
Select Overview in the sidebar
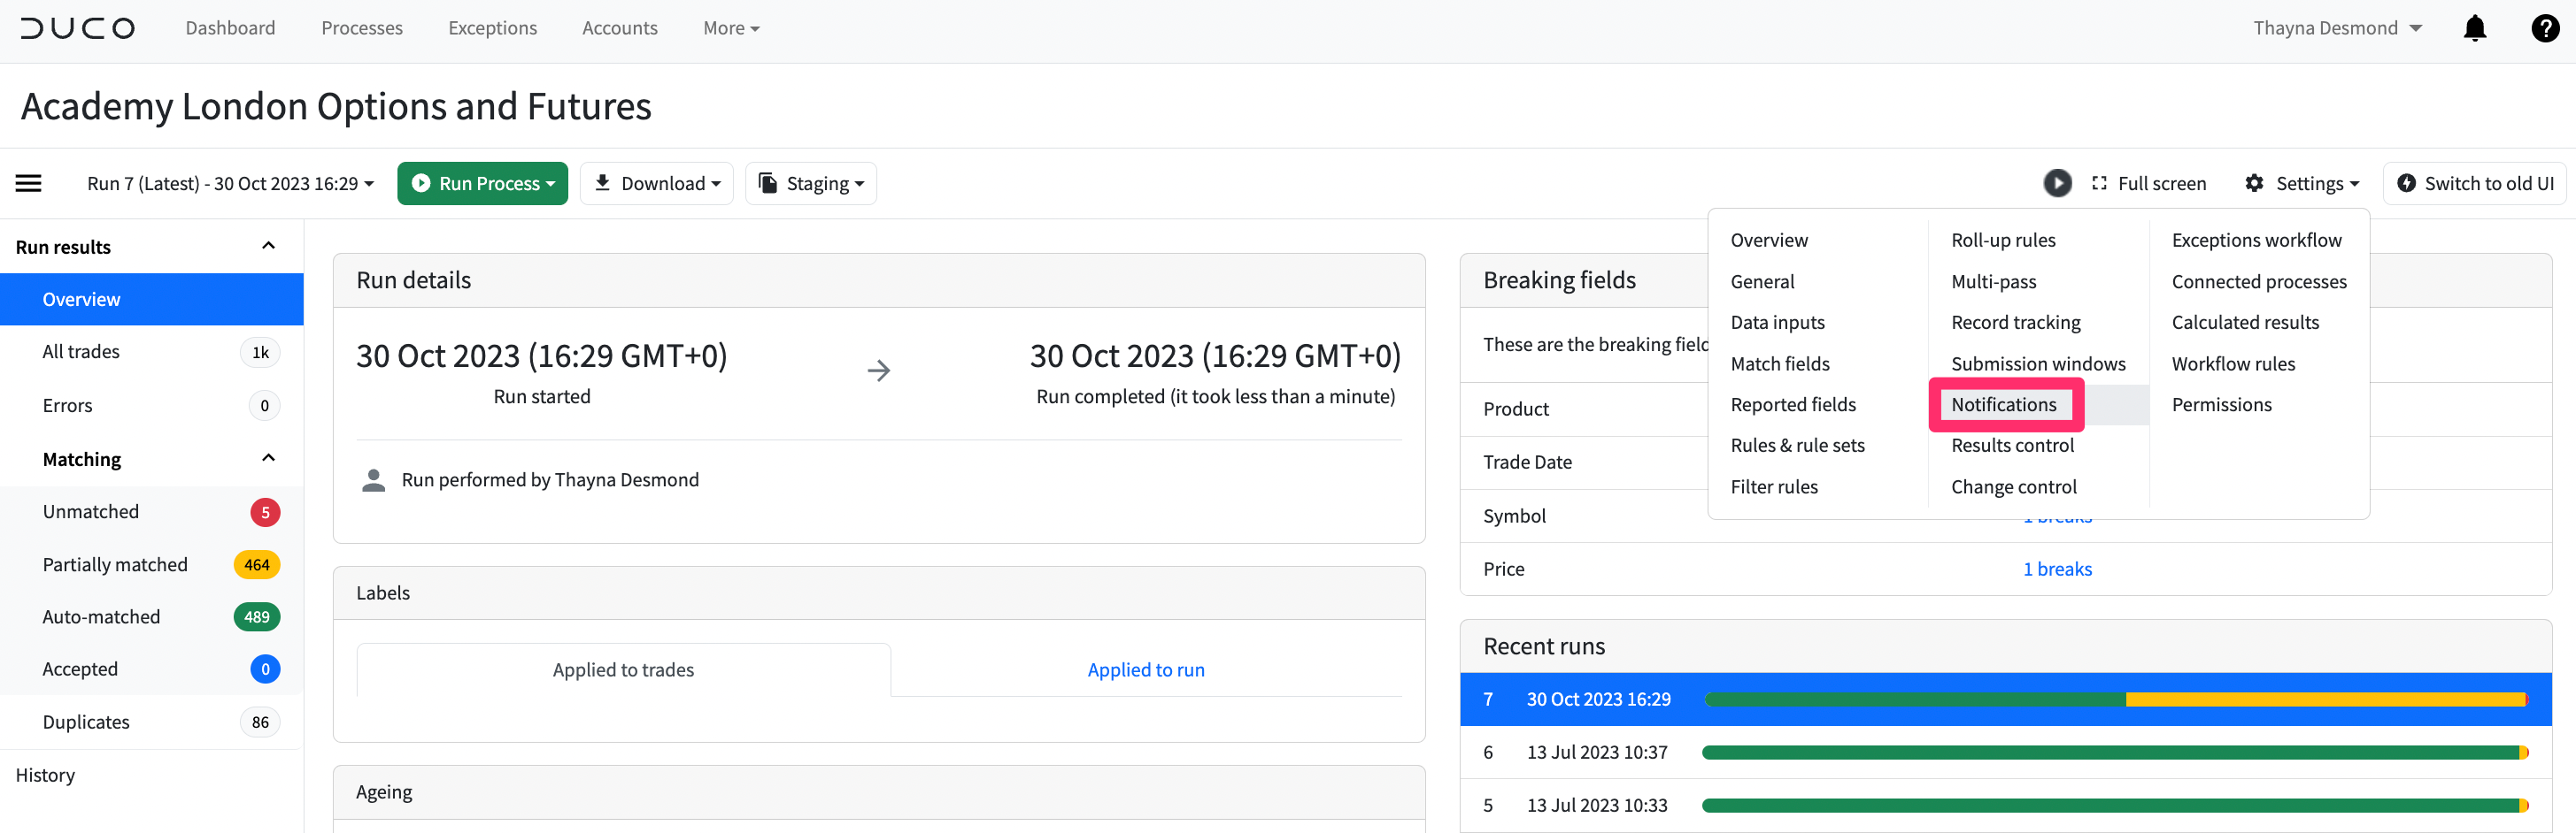(152, 300)
